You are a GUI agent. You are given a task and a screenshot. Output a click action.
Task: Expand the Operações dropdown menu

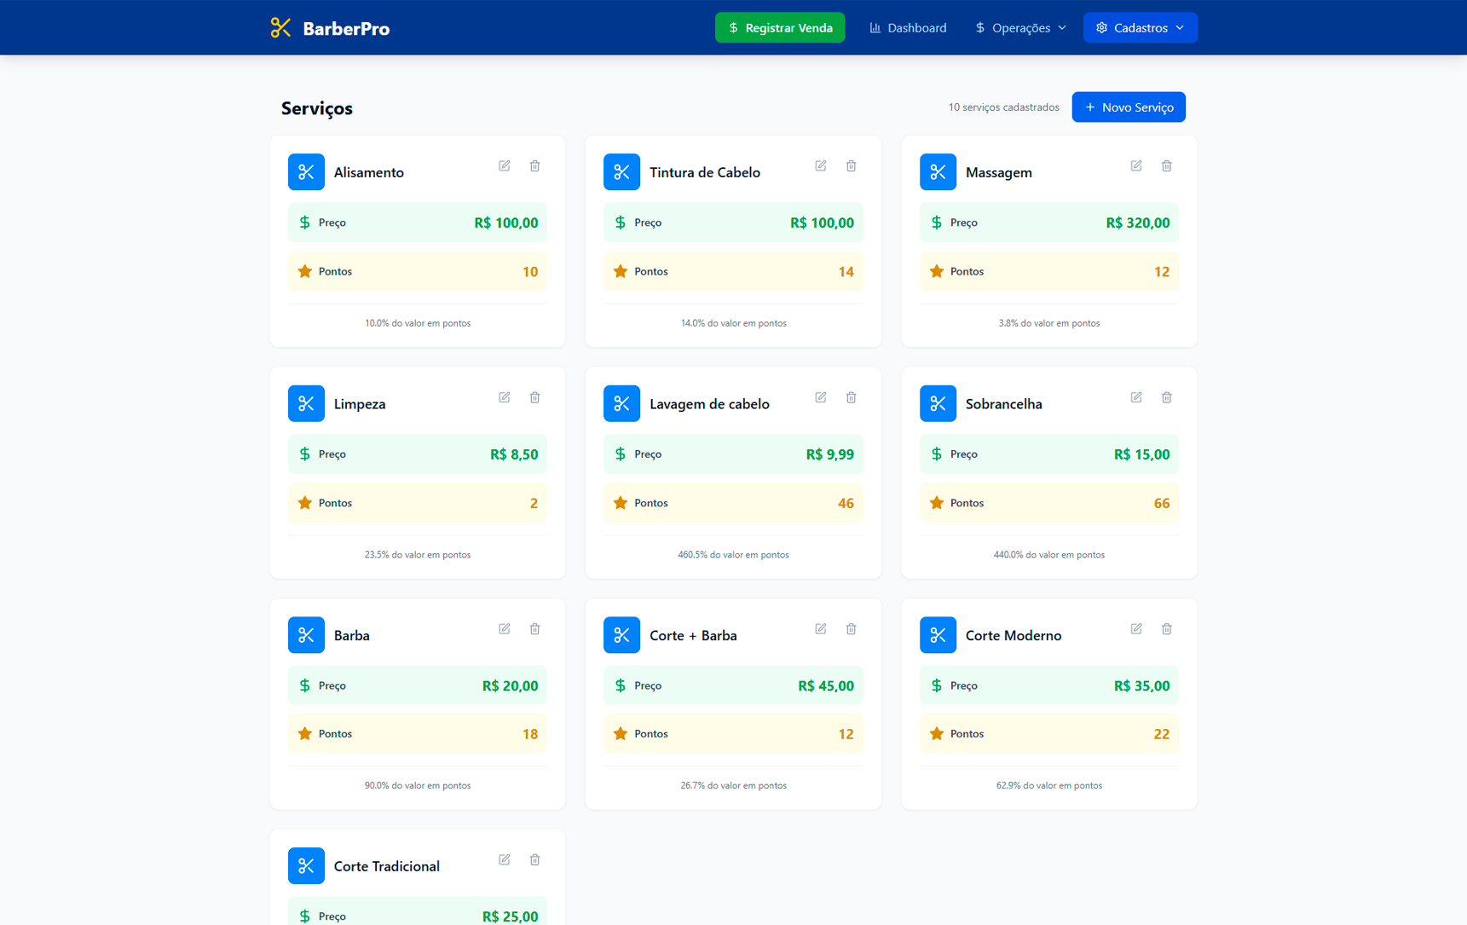point(1020,28)
